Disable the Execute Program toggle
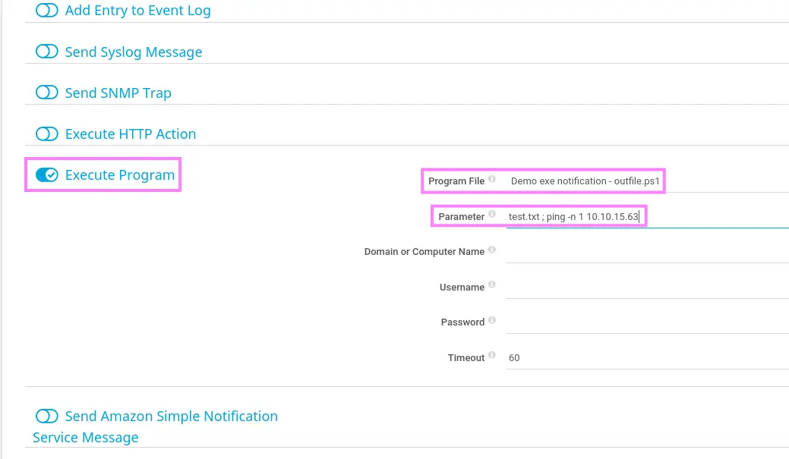 (47, 175)
